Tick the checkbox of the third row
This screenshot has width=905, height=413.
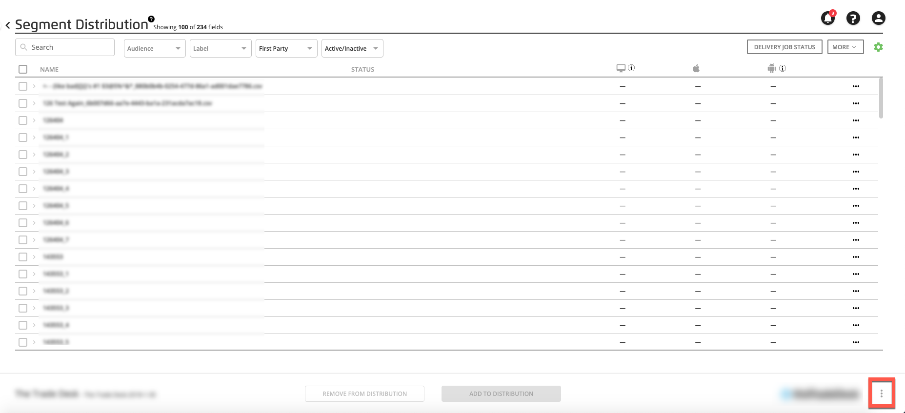[23, 120]
